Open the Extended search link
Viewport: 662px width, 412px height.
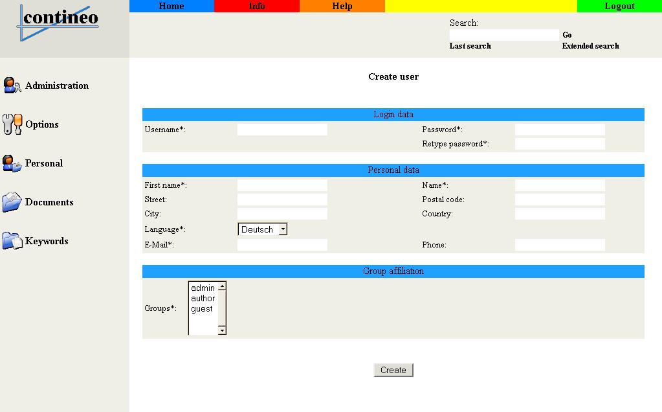590,45
